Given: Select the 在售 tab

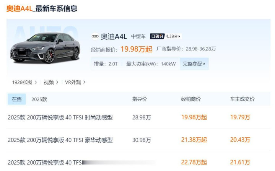Looking at the screenshot, I should (x=17, y=99).
